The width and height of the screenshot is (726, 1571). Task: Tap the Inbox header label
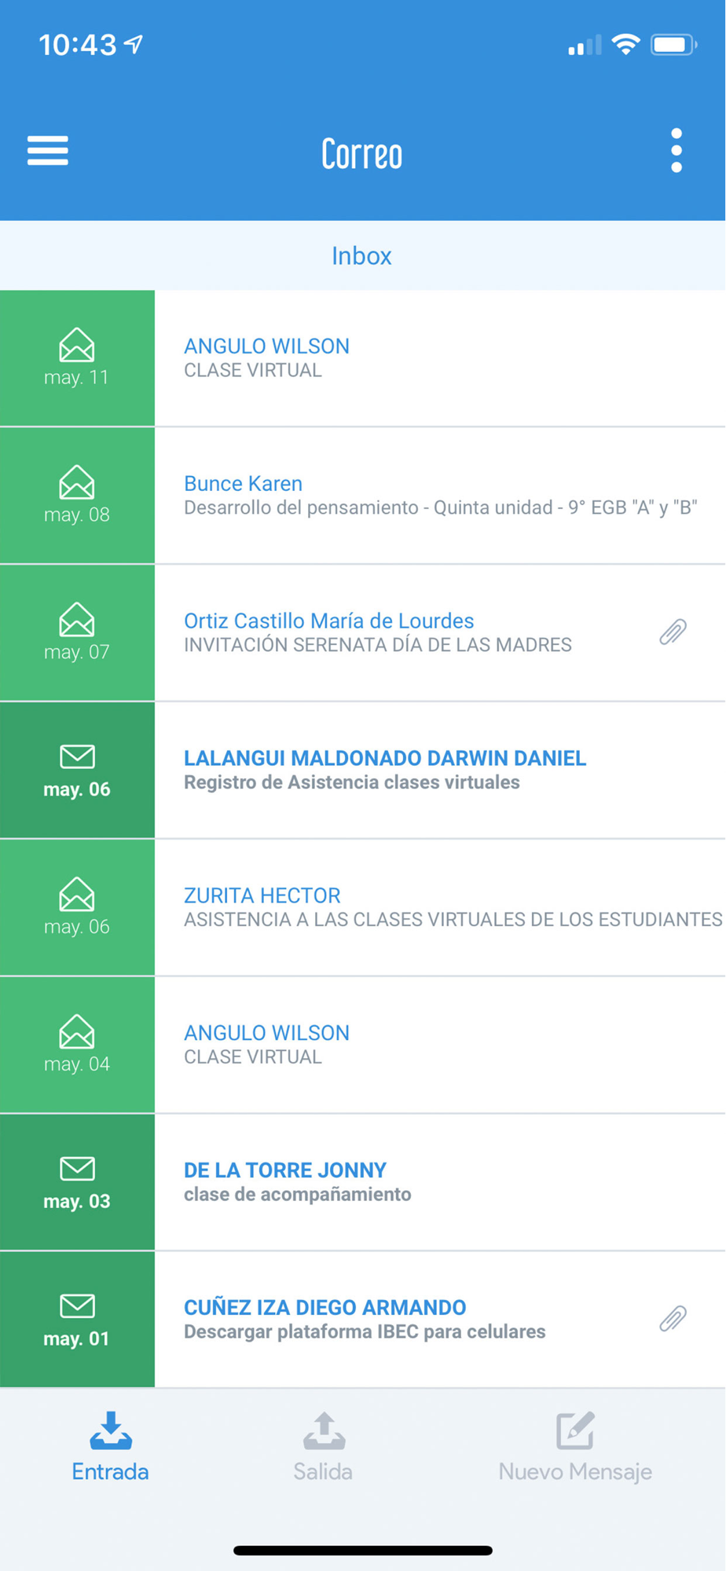(x=361, y=256)
